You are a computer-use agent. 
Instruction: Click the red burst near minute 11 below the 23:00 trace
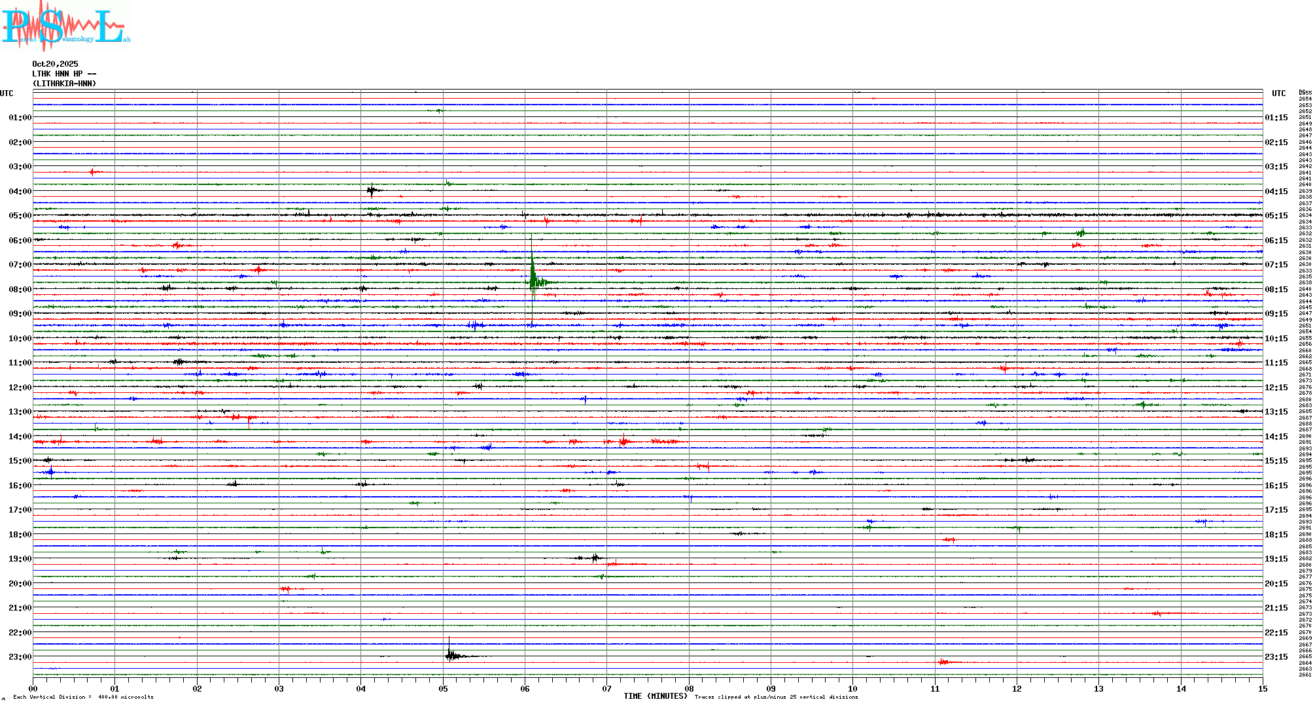(x=943, y=662)
